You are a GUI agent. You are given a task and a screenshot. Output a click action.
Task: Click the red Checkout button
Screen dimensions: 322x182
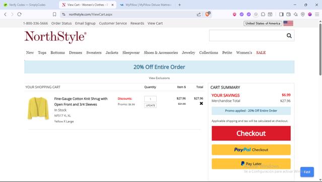point(251,133)
